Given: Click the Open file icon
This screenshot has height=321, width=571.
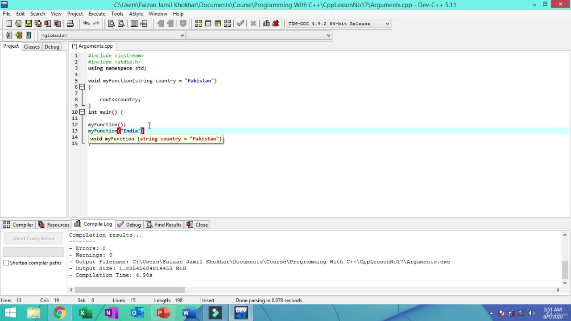Looking at the screenshot, I should 18,24.
